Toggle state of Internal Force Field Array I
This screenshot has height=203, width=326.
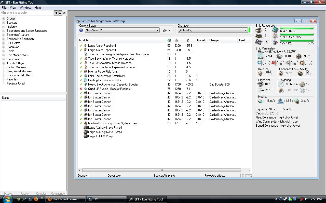81,72
